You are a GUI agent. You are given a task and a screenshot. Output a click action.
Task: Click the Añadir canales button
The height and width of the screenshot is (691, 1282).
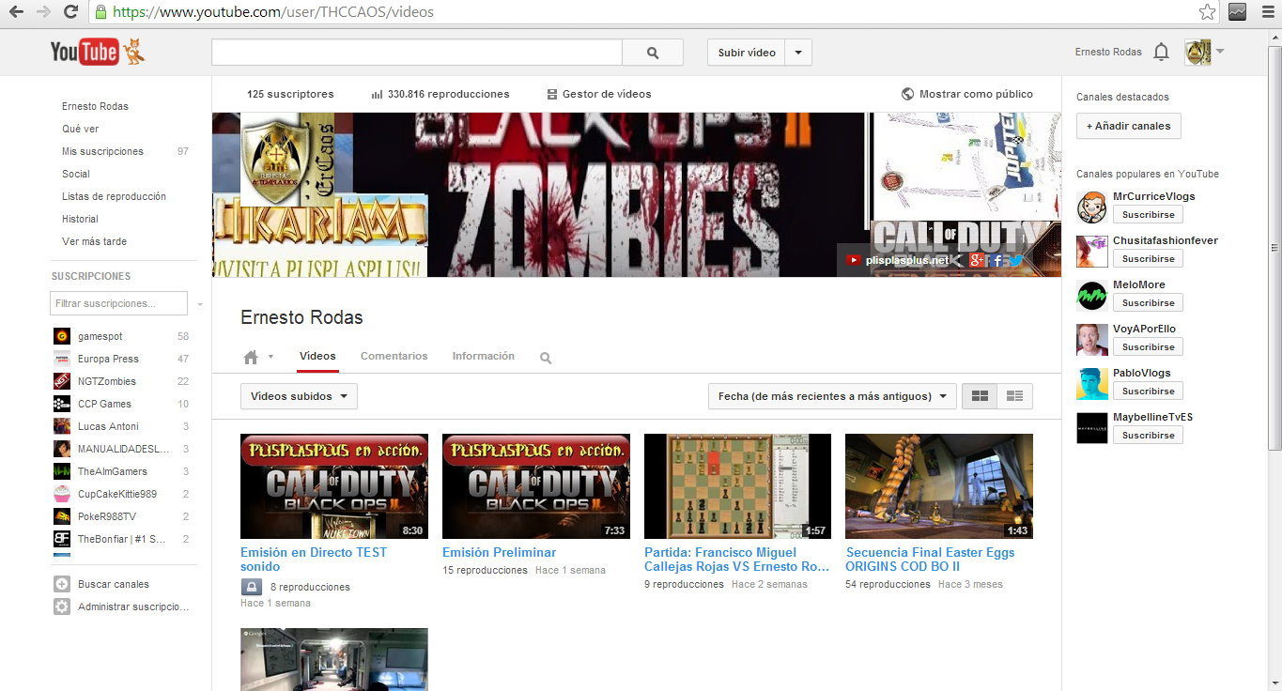point(1129,126)
